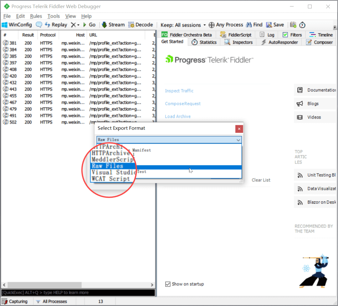This screenshot has width=338, height=306.
Task: Click the Save toolbar button
Action: [x=275, y=25]
